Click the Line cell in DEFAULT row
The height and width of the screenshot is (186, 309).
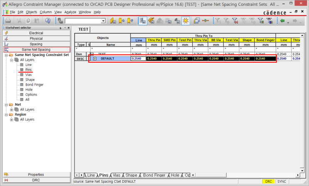tap(138, 59)
